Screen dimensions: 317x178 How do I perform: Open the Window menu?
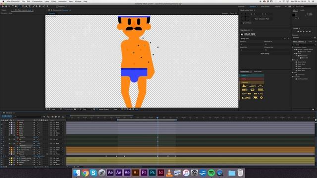(78, 1)
